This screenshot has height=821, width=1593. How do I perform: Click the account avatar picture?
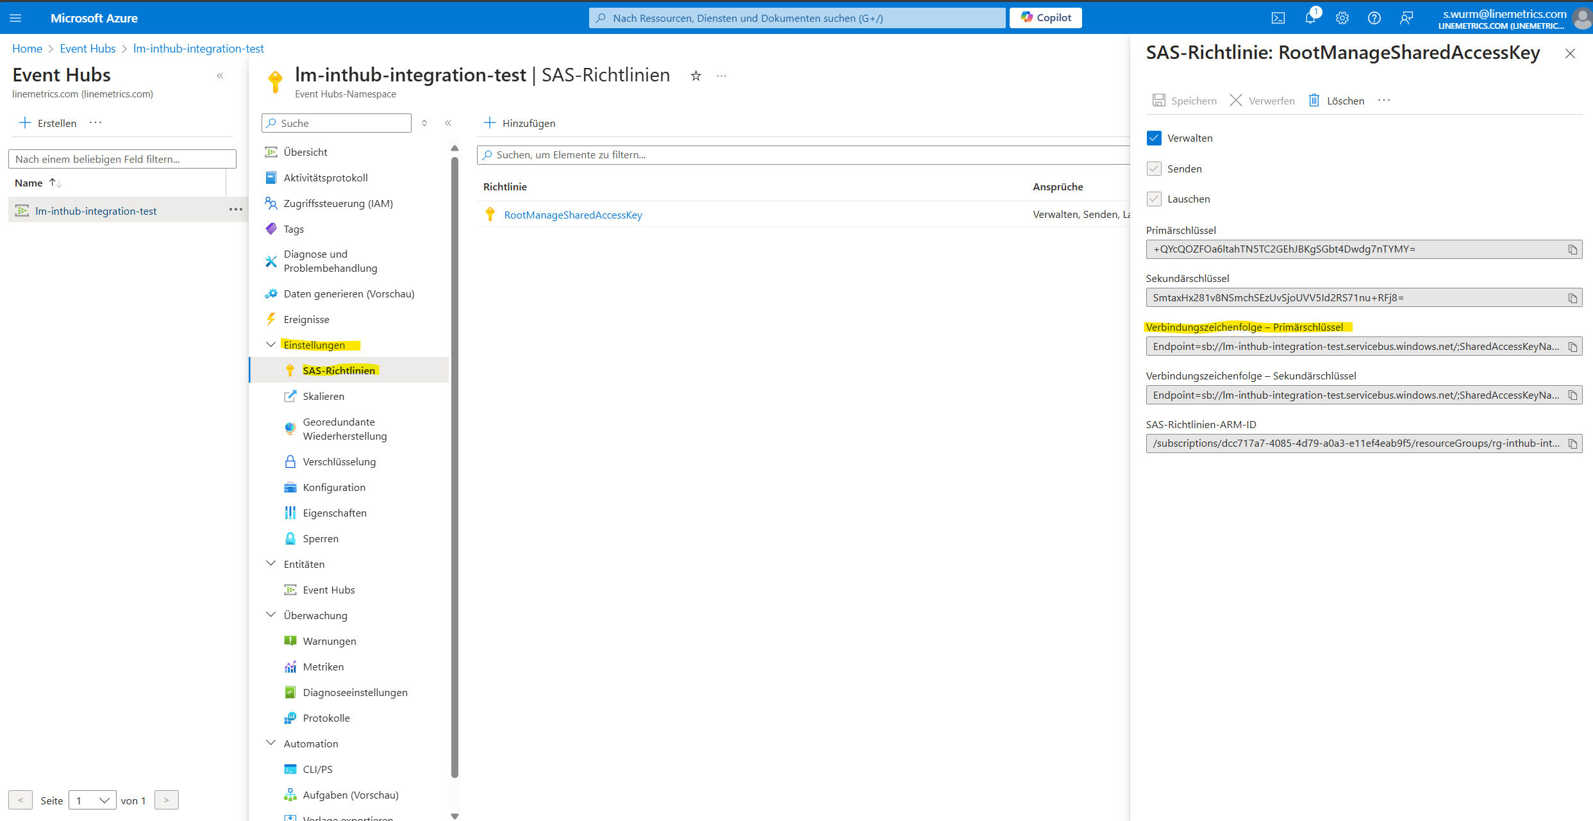[x=1581, y=19]
